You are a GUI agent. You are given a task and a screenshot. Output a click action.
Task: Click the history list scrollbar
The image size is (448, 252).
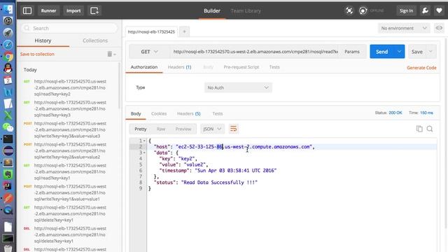[x=120, y=85]
